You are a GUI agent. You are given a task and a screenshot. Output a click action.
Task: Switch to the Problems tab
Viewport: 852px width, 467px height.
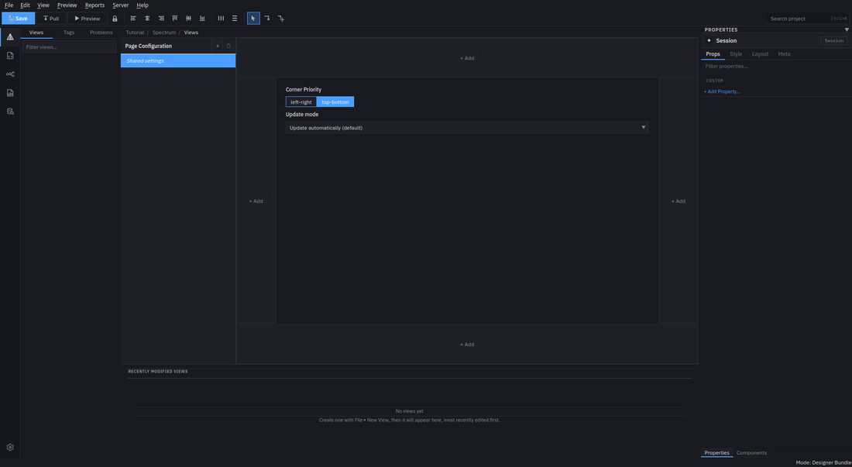click(x=101, y=33)
